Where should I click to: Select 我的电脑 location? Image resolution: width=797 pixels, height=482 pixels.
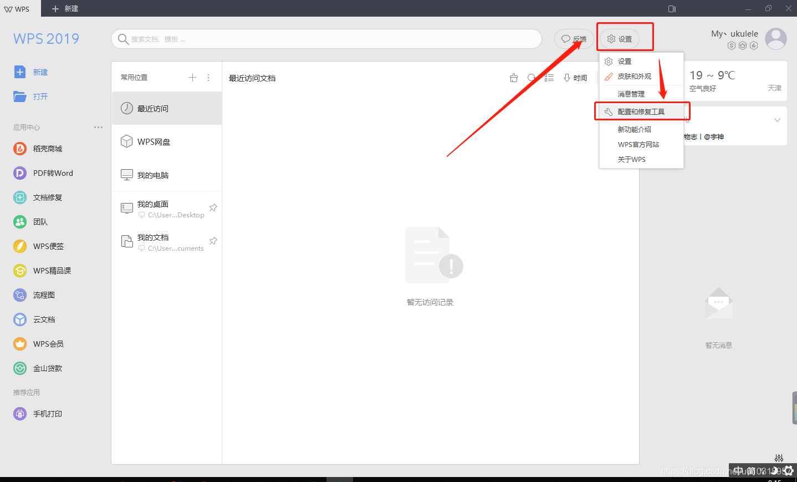167,175
